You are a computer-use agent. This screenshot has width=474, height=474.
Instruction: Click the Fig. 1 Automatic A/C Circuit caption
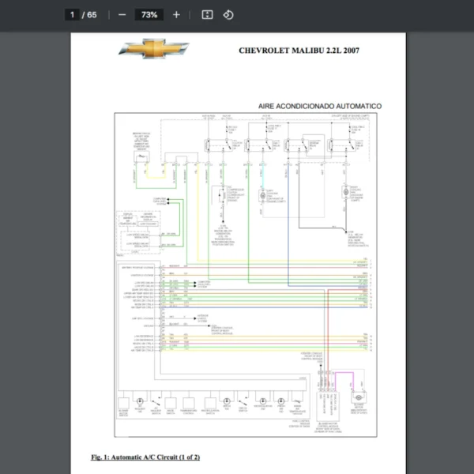coord(145,457)
